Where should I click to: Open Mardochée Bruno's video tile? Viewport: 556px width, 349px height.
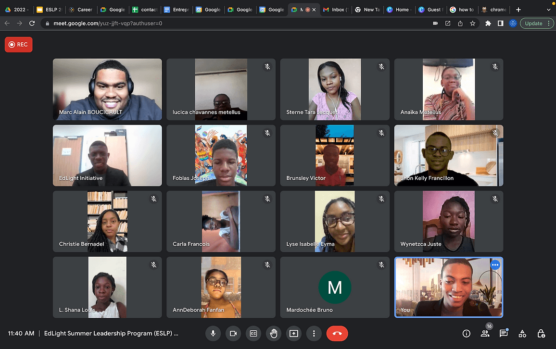(x=335, y=287)
